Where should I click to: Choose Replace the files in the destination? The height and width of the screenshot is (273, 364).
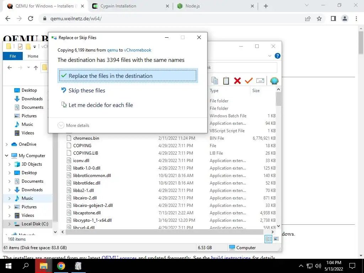(128, 76)
